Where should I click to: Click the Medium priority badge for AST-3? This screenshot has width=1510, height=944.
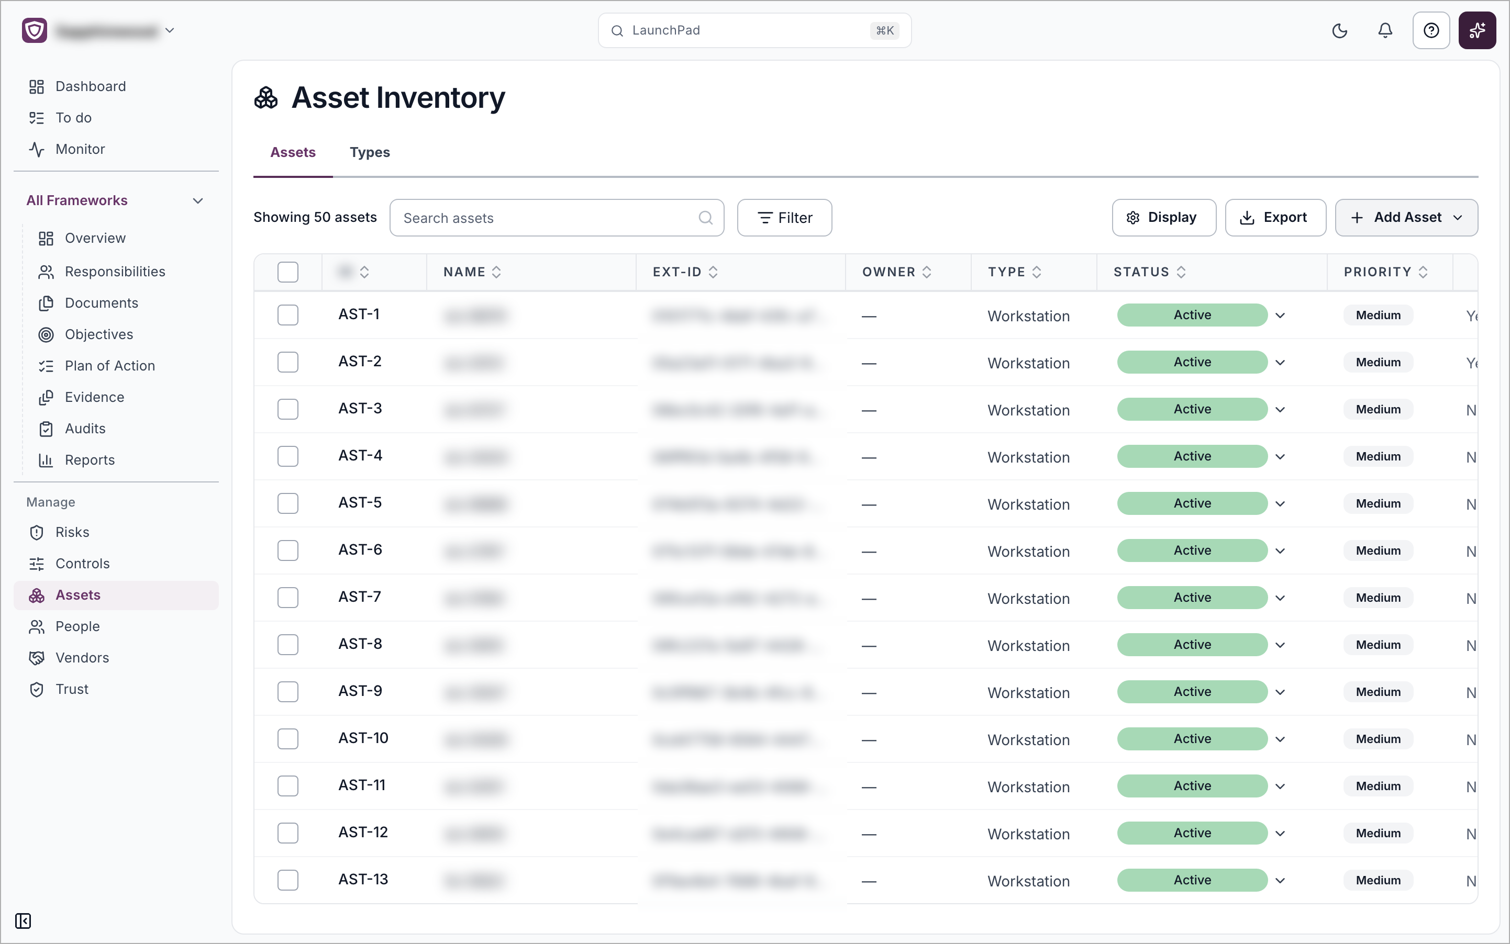[1378, 410]
